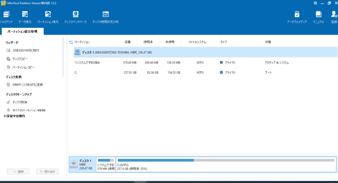
Task: Open the バックアップ (Backup) tool
Action: click(5, 17)
